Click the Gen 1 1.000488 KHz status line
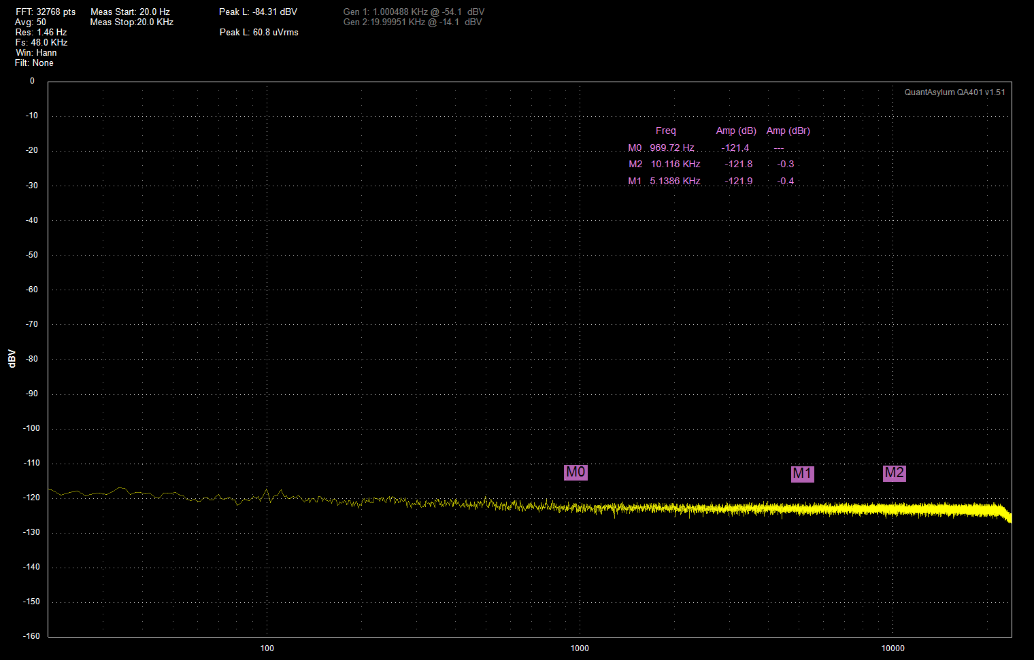The width and height of the screenshot is (1034, 660). coord(414,12)
